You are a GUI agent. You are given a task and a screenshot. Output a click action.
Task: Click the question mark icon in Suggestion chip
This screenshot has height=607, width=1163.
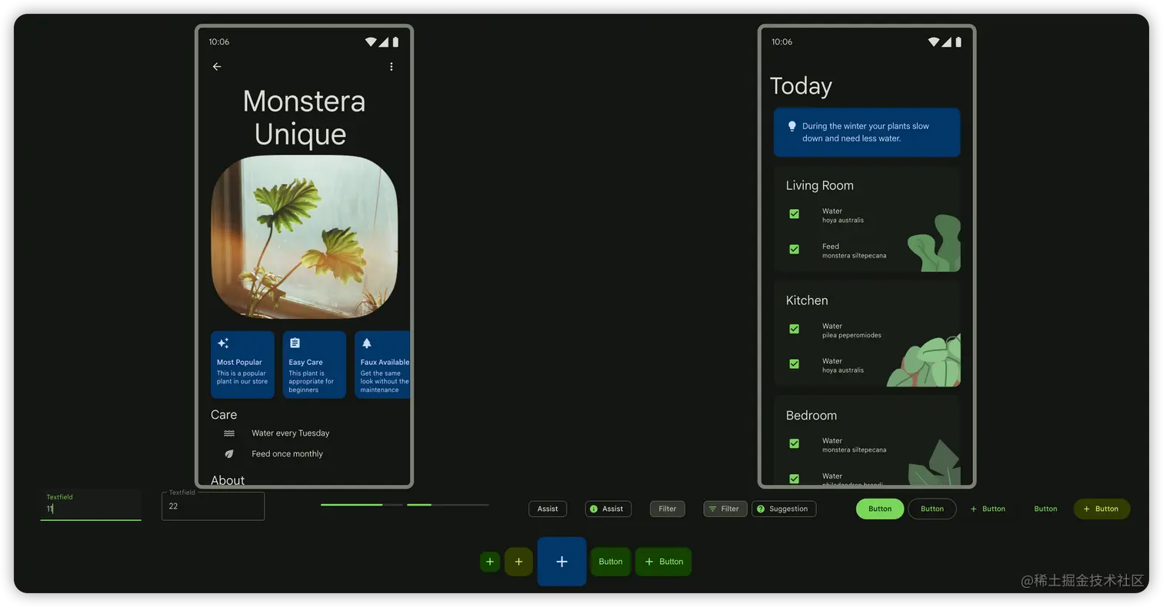(x=761, y=509)
